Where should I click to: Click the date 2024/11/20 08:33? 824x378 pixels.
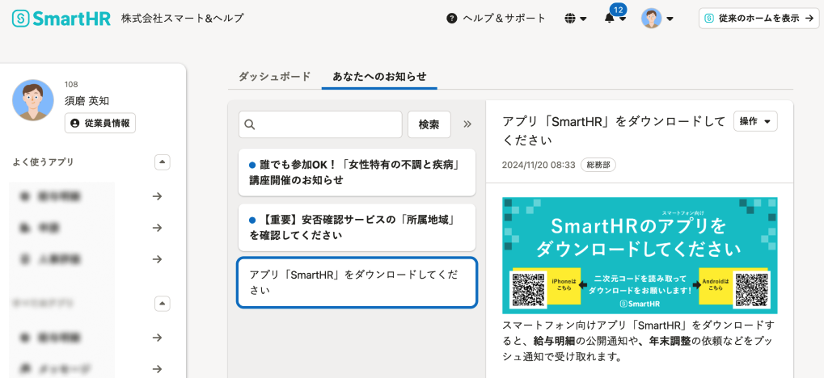pos(539,164)
